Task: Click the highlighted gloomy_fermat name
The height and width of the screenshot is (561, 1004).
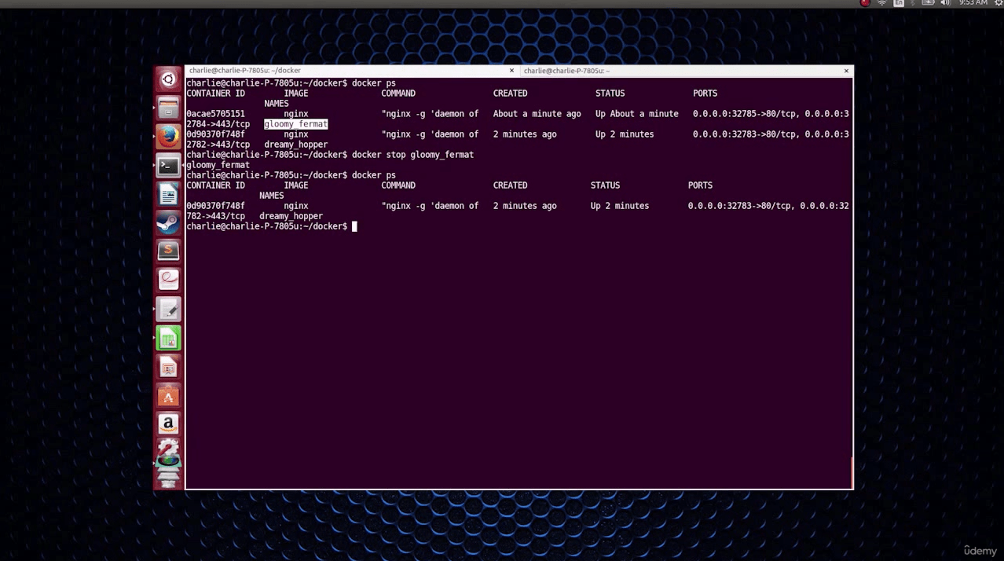Action: pos(296,124)
